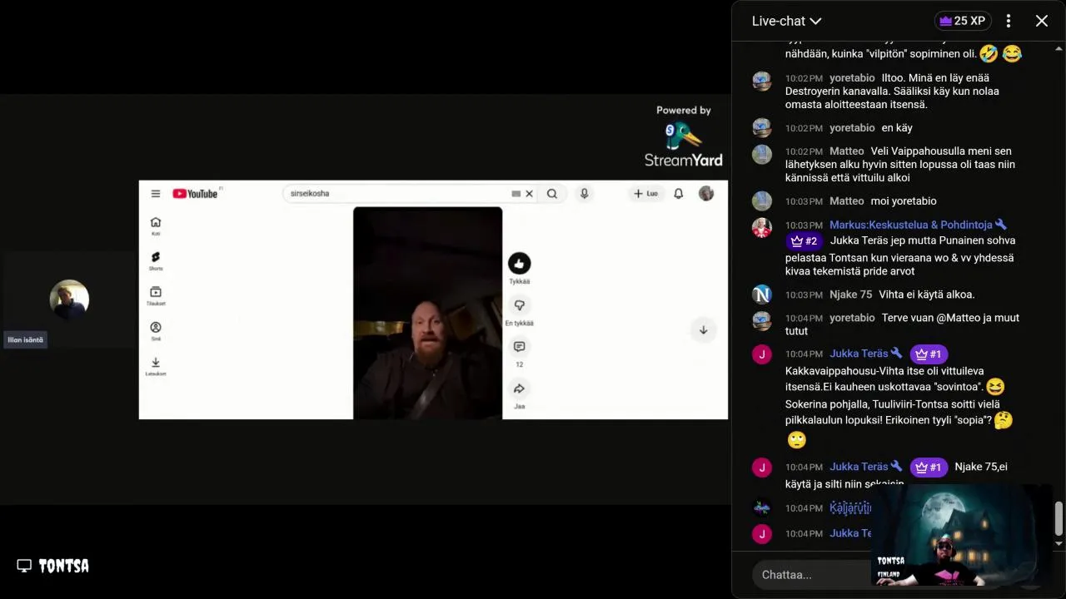
Task: Click the Jaa share arrow icon
Action: tap(520, 389)
